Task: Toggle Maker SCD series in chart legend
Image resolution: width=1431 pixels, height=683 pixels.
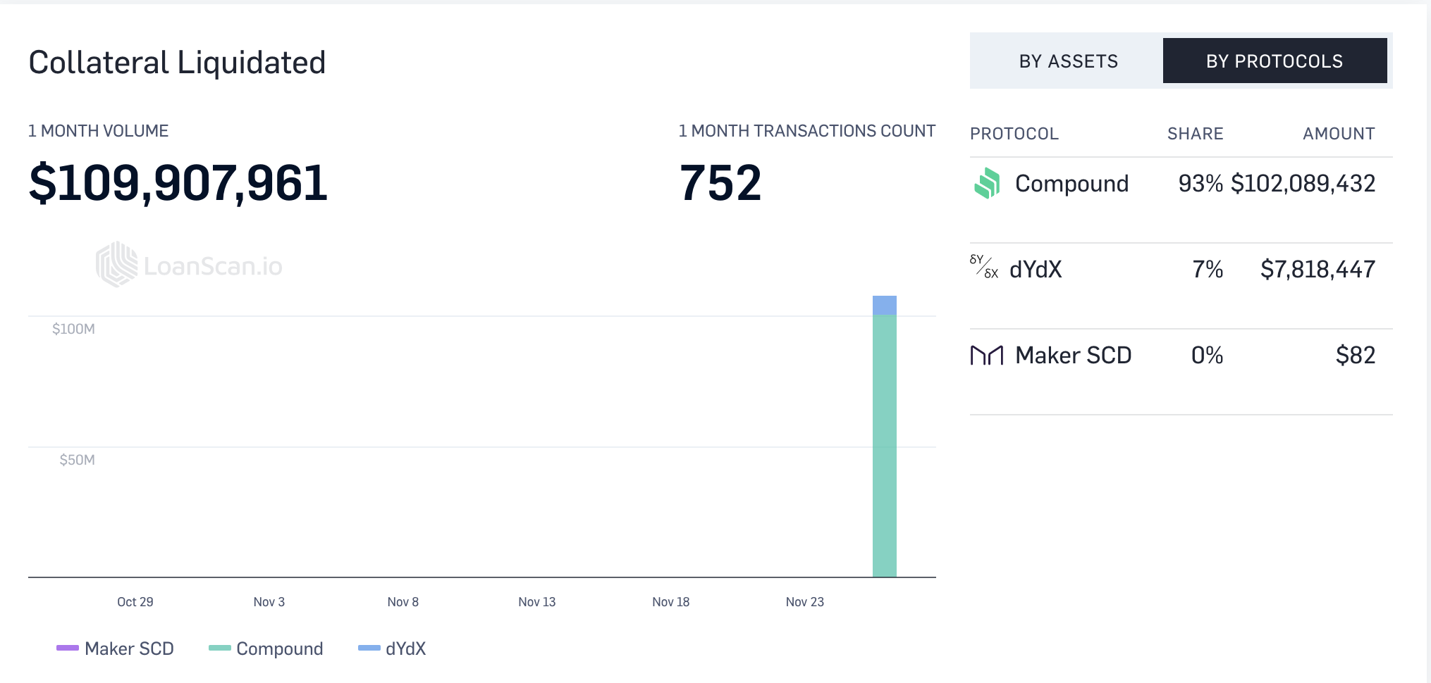Action: coord(116,648)
